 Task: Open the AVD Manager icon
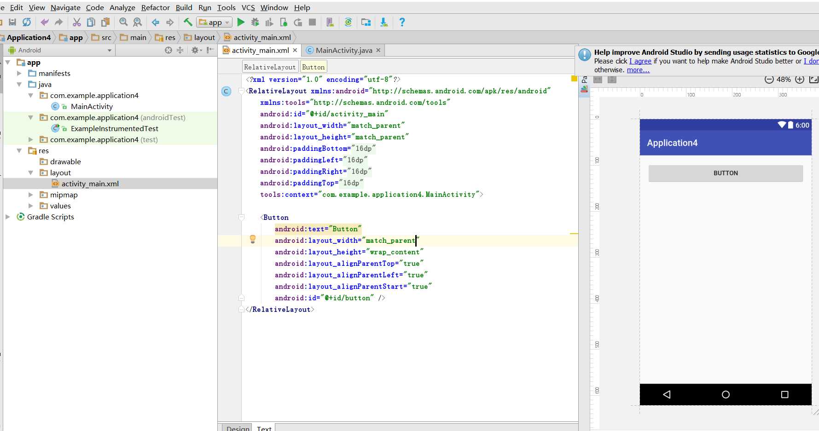(x=330, y=22)
